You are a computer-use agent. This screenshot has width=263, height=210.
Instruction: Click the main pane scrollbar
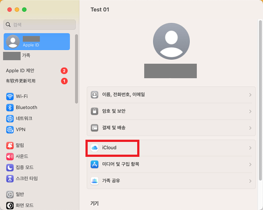(260, 100)
